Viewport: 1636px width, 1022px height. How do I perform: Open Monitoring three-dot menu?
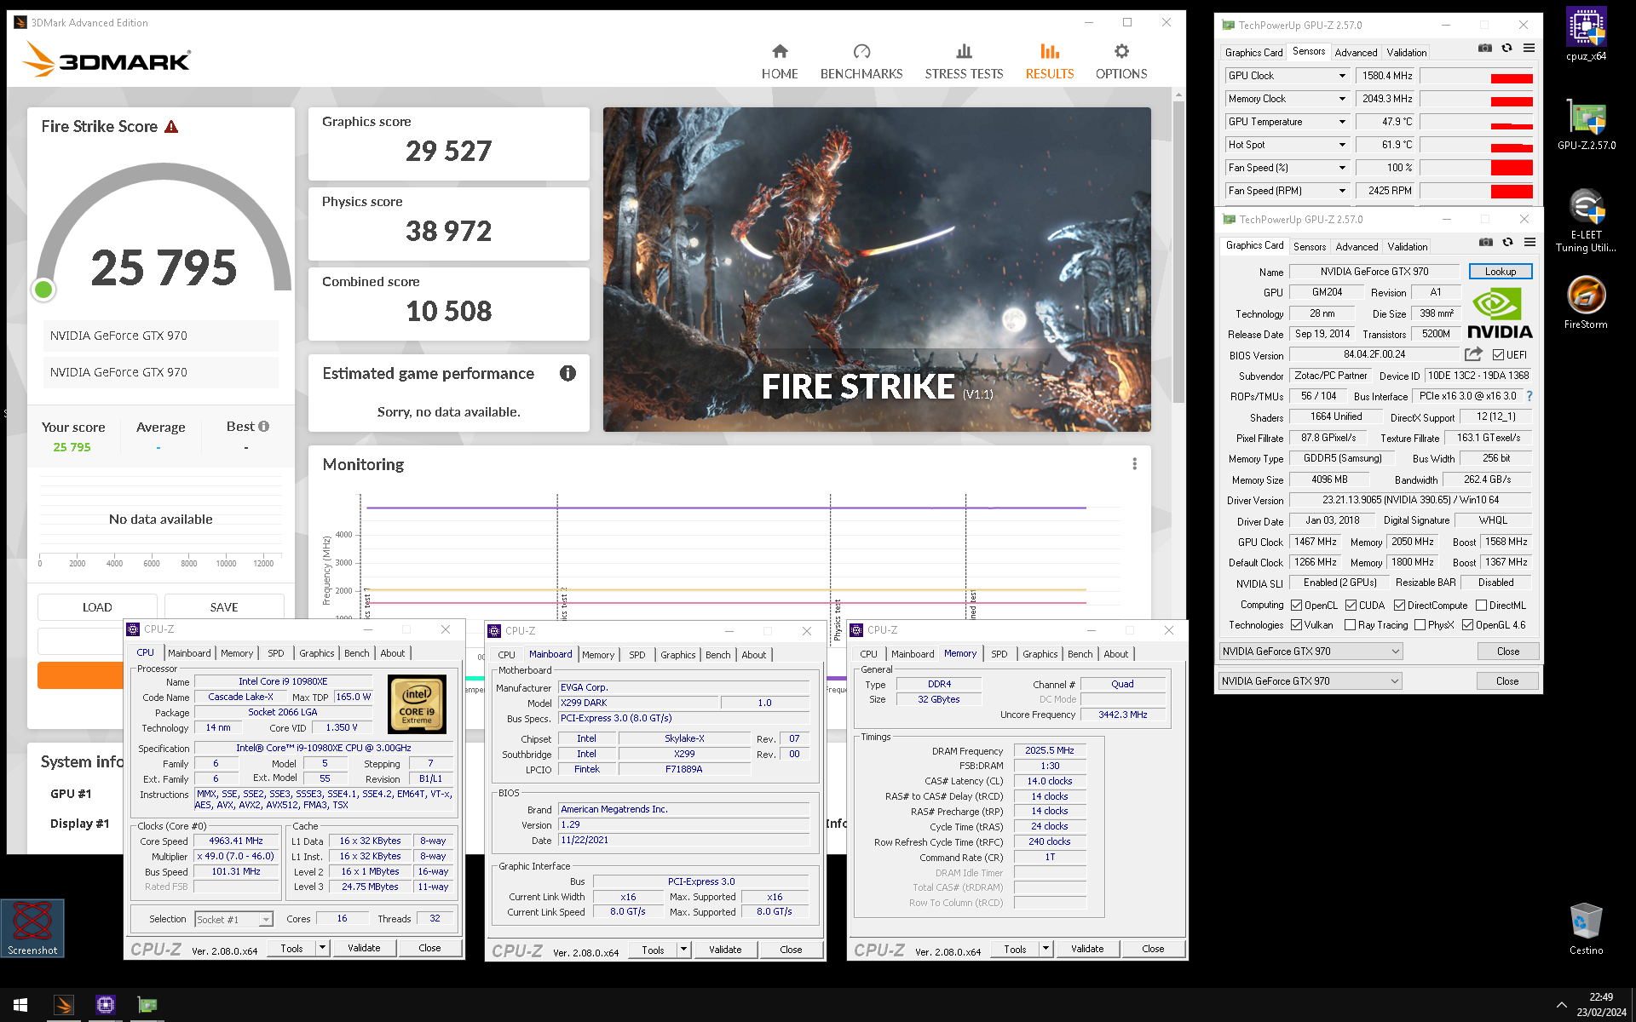1134,464
